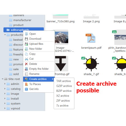This screenshot has width=126, height=126.
Task: Choose Upload files menu entry
Action: (39, 44)
